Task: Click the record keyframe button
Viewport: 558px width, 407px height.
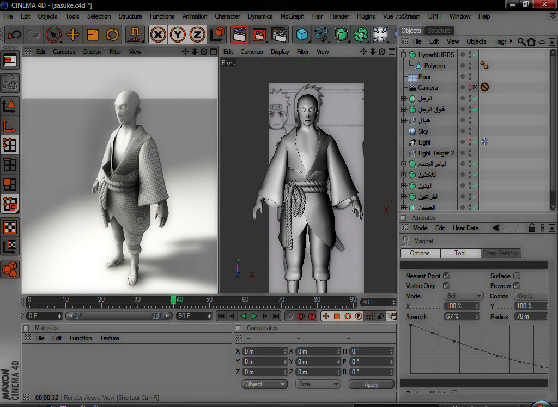Action: point(301,316)
